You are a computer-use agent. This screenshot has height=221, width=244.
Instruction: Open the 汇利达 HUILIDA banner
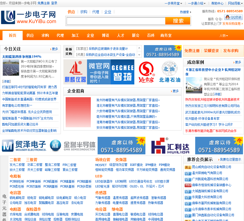[x=170, y=146]
